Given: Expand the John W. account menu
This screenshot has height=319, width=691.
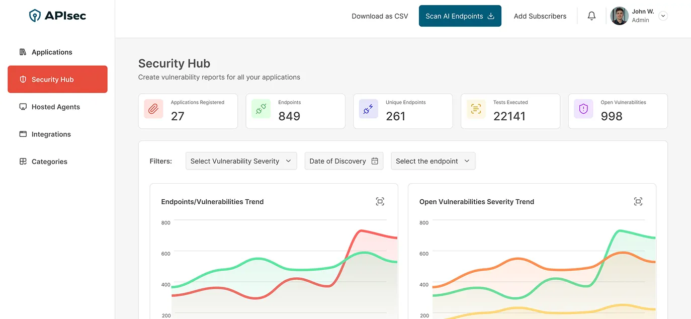Looking at the screenshot, I should 663,16.
